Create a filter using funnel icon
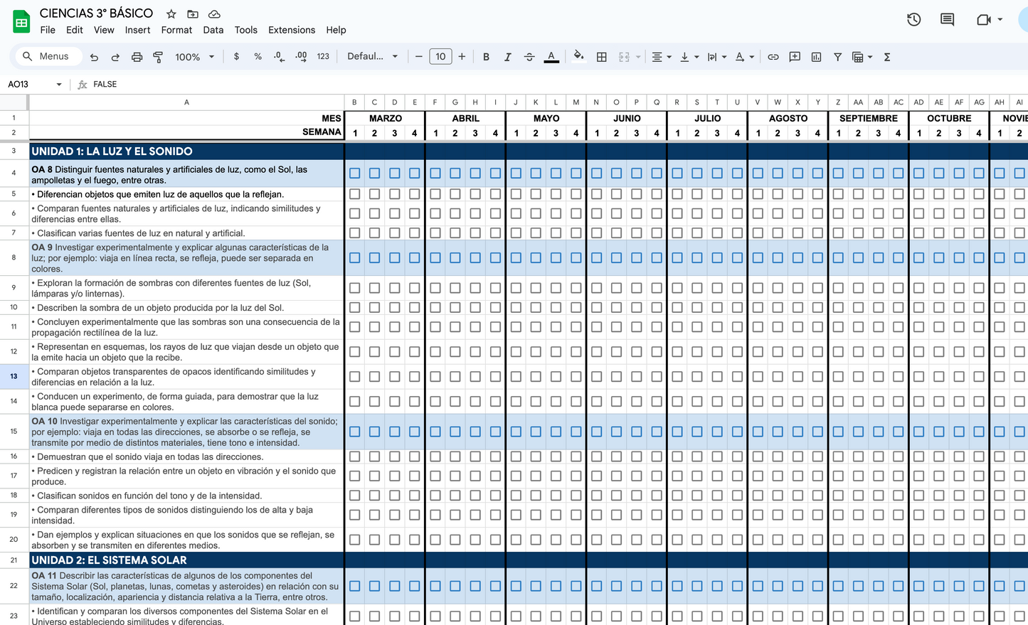This screenshot has height=625, width=1028. (837, 57)
